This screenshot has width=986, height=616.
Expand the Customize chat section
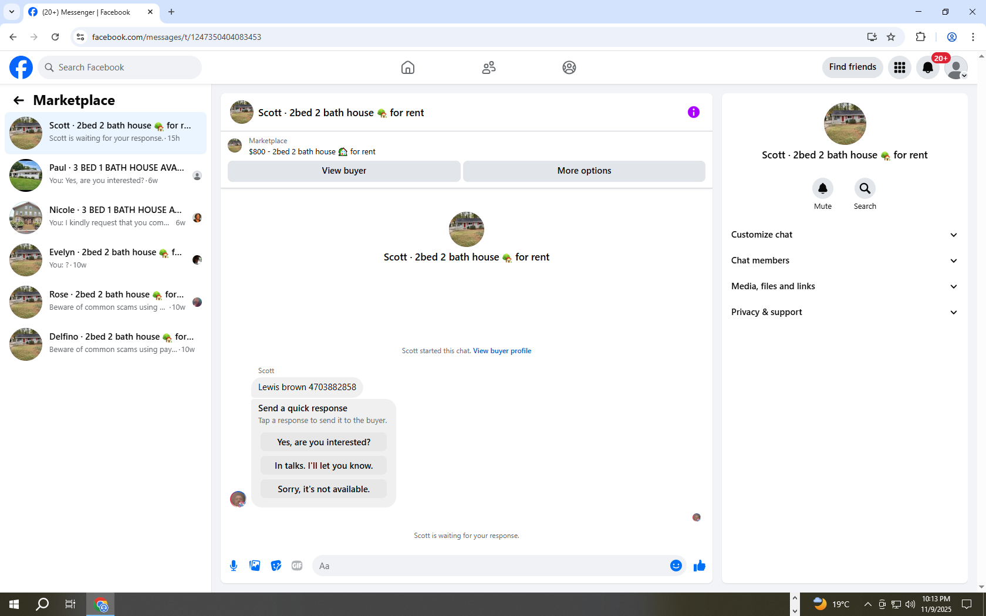(x=845, y=235)
